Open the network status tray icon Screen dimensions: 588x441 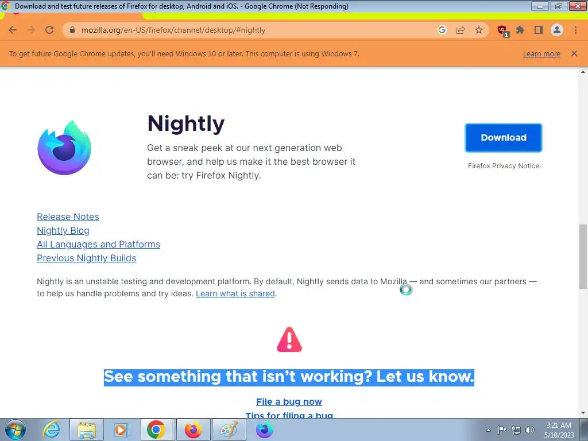point(516,430)
